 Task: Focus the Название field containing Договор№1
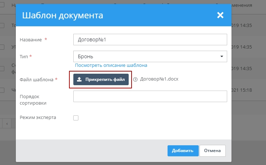pos(150,40)
